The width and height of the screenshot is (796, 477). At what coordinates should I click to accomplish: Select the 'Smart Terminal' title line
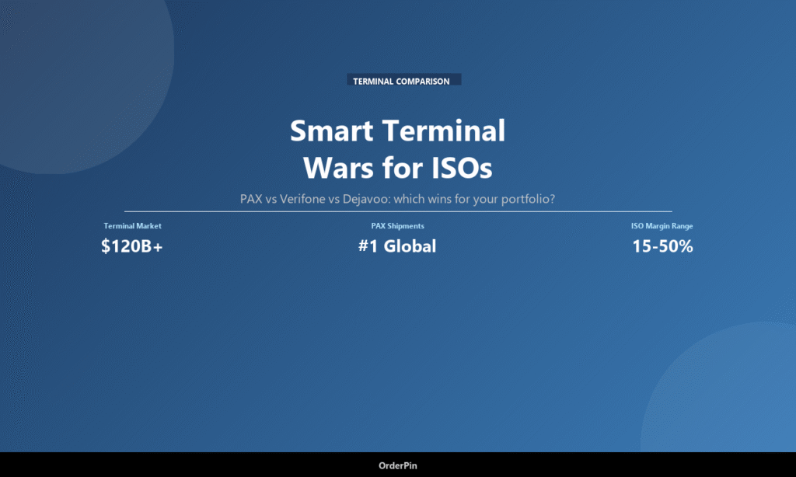click(397, 131)
